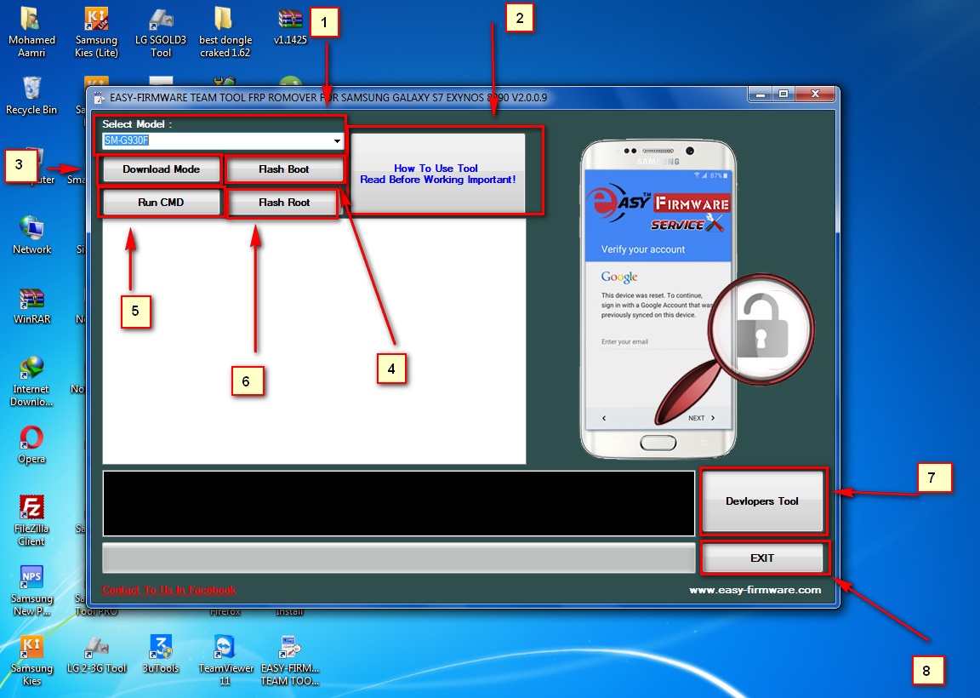980x698 pixels.
Task: Click the Run CMD button
Action: point(161,202)
